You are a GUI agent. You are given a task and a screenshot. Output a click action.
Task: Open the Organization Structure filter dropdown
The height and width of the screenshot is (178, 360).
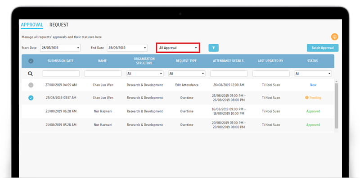coord(145,73)
